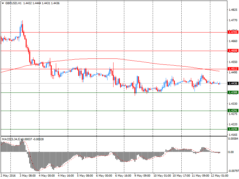Screen dimensions: 239x179
Task: Select the 10 May 17:00 time axis label
Action: [181, 176]
